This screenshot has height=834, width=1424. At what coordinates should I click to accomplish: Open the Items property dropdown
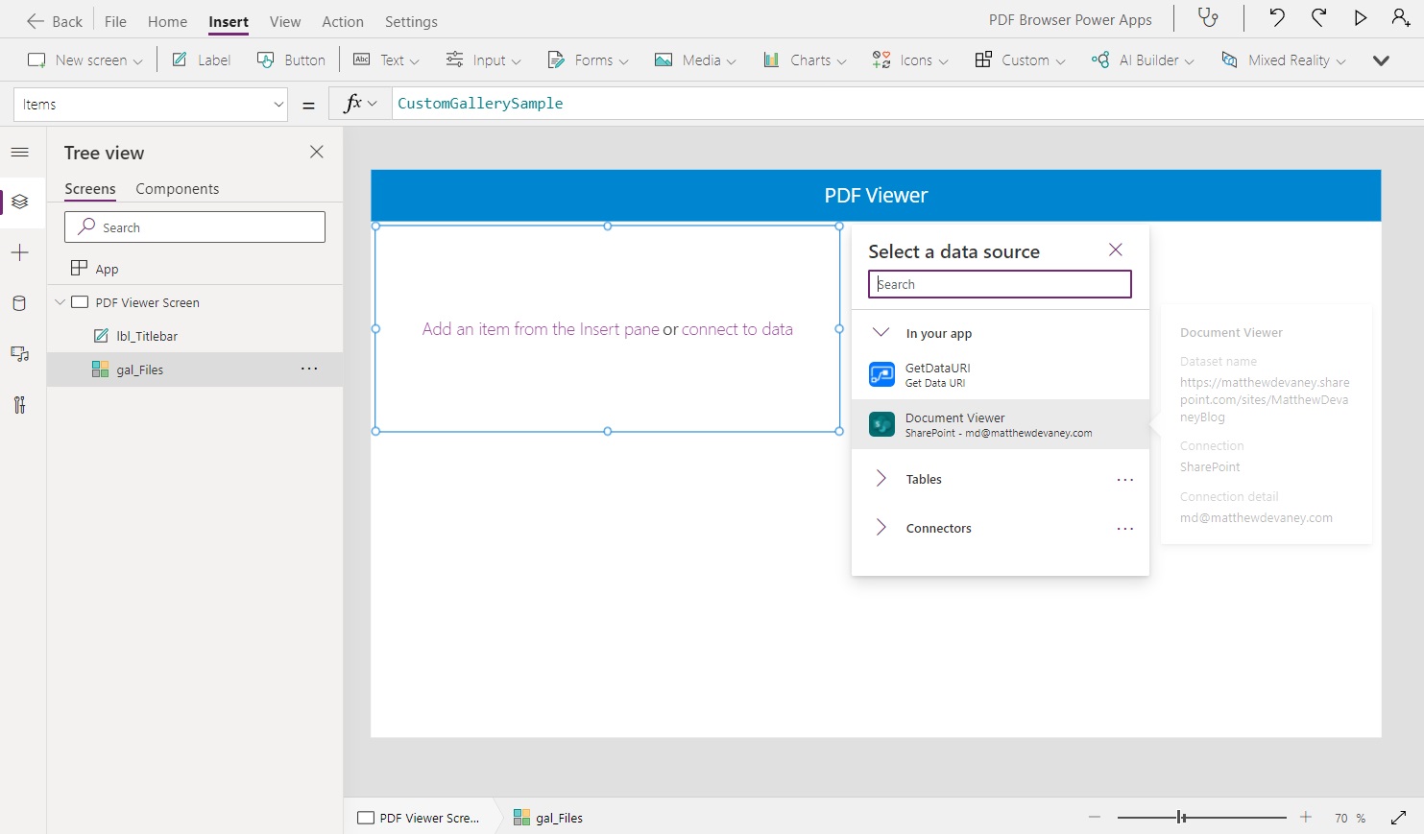click(x=151, y=105)
